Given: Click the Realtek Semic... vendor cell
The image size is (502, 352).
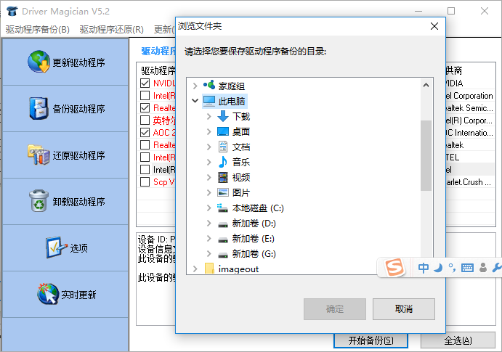Looking at the screenshot, I should pyautogui.click(x=469, y=108).
